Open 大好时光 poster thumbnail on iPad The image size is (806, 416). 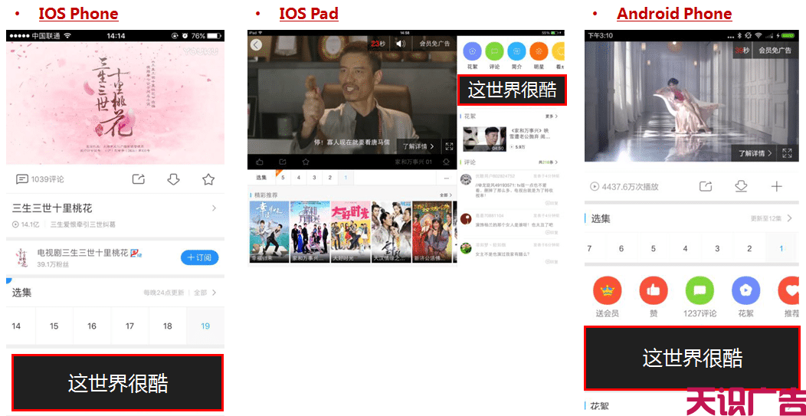pyautogui.click(x=351, y=231)
